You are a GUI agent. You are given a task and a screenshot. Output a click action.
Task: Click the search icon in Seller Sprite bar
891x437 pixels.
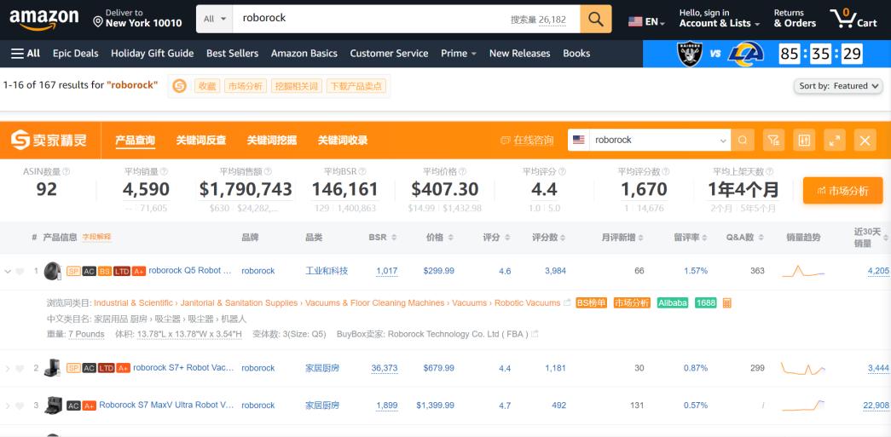[742, 141]
